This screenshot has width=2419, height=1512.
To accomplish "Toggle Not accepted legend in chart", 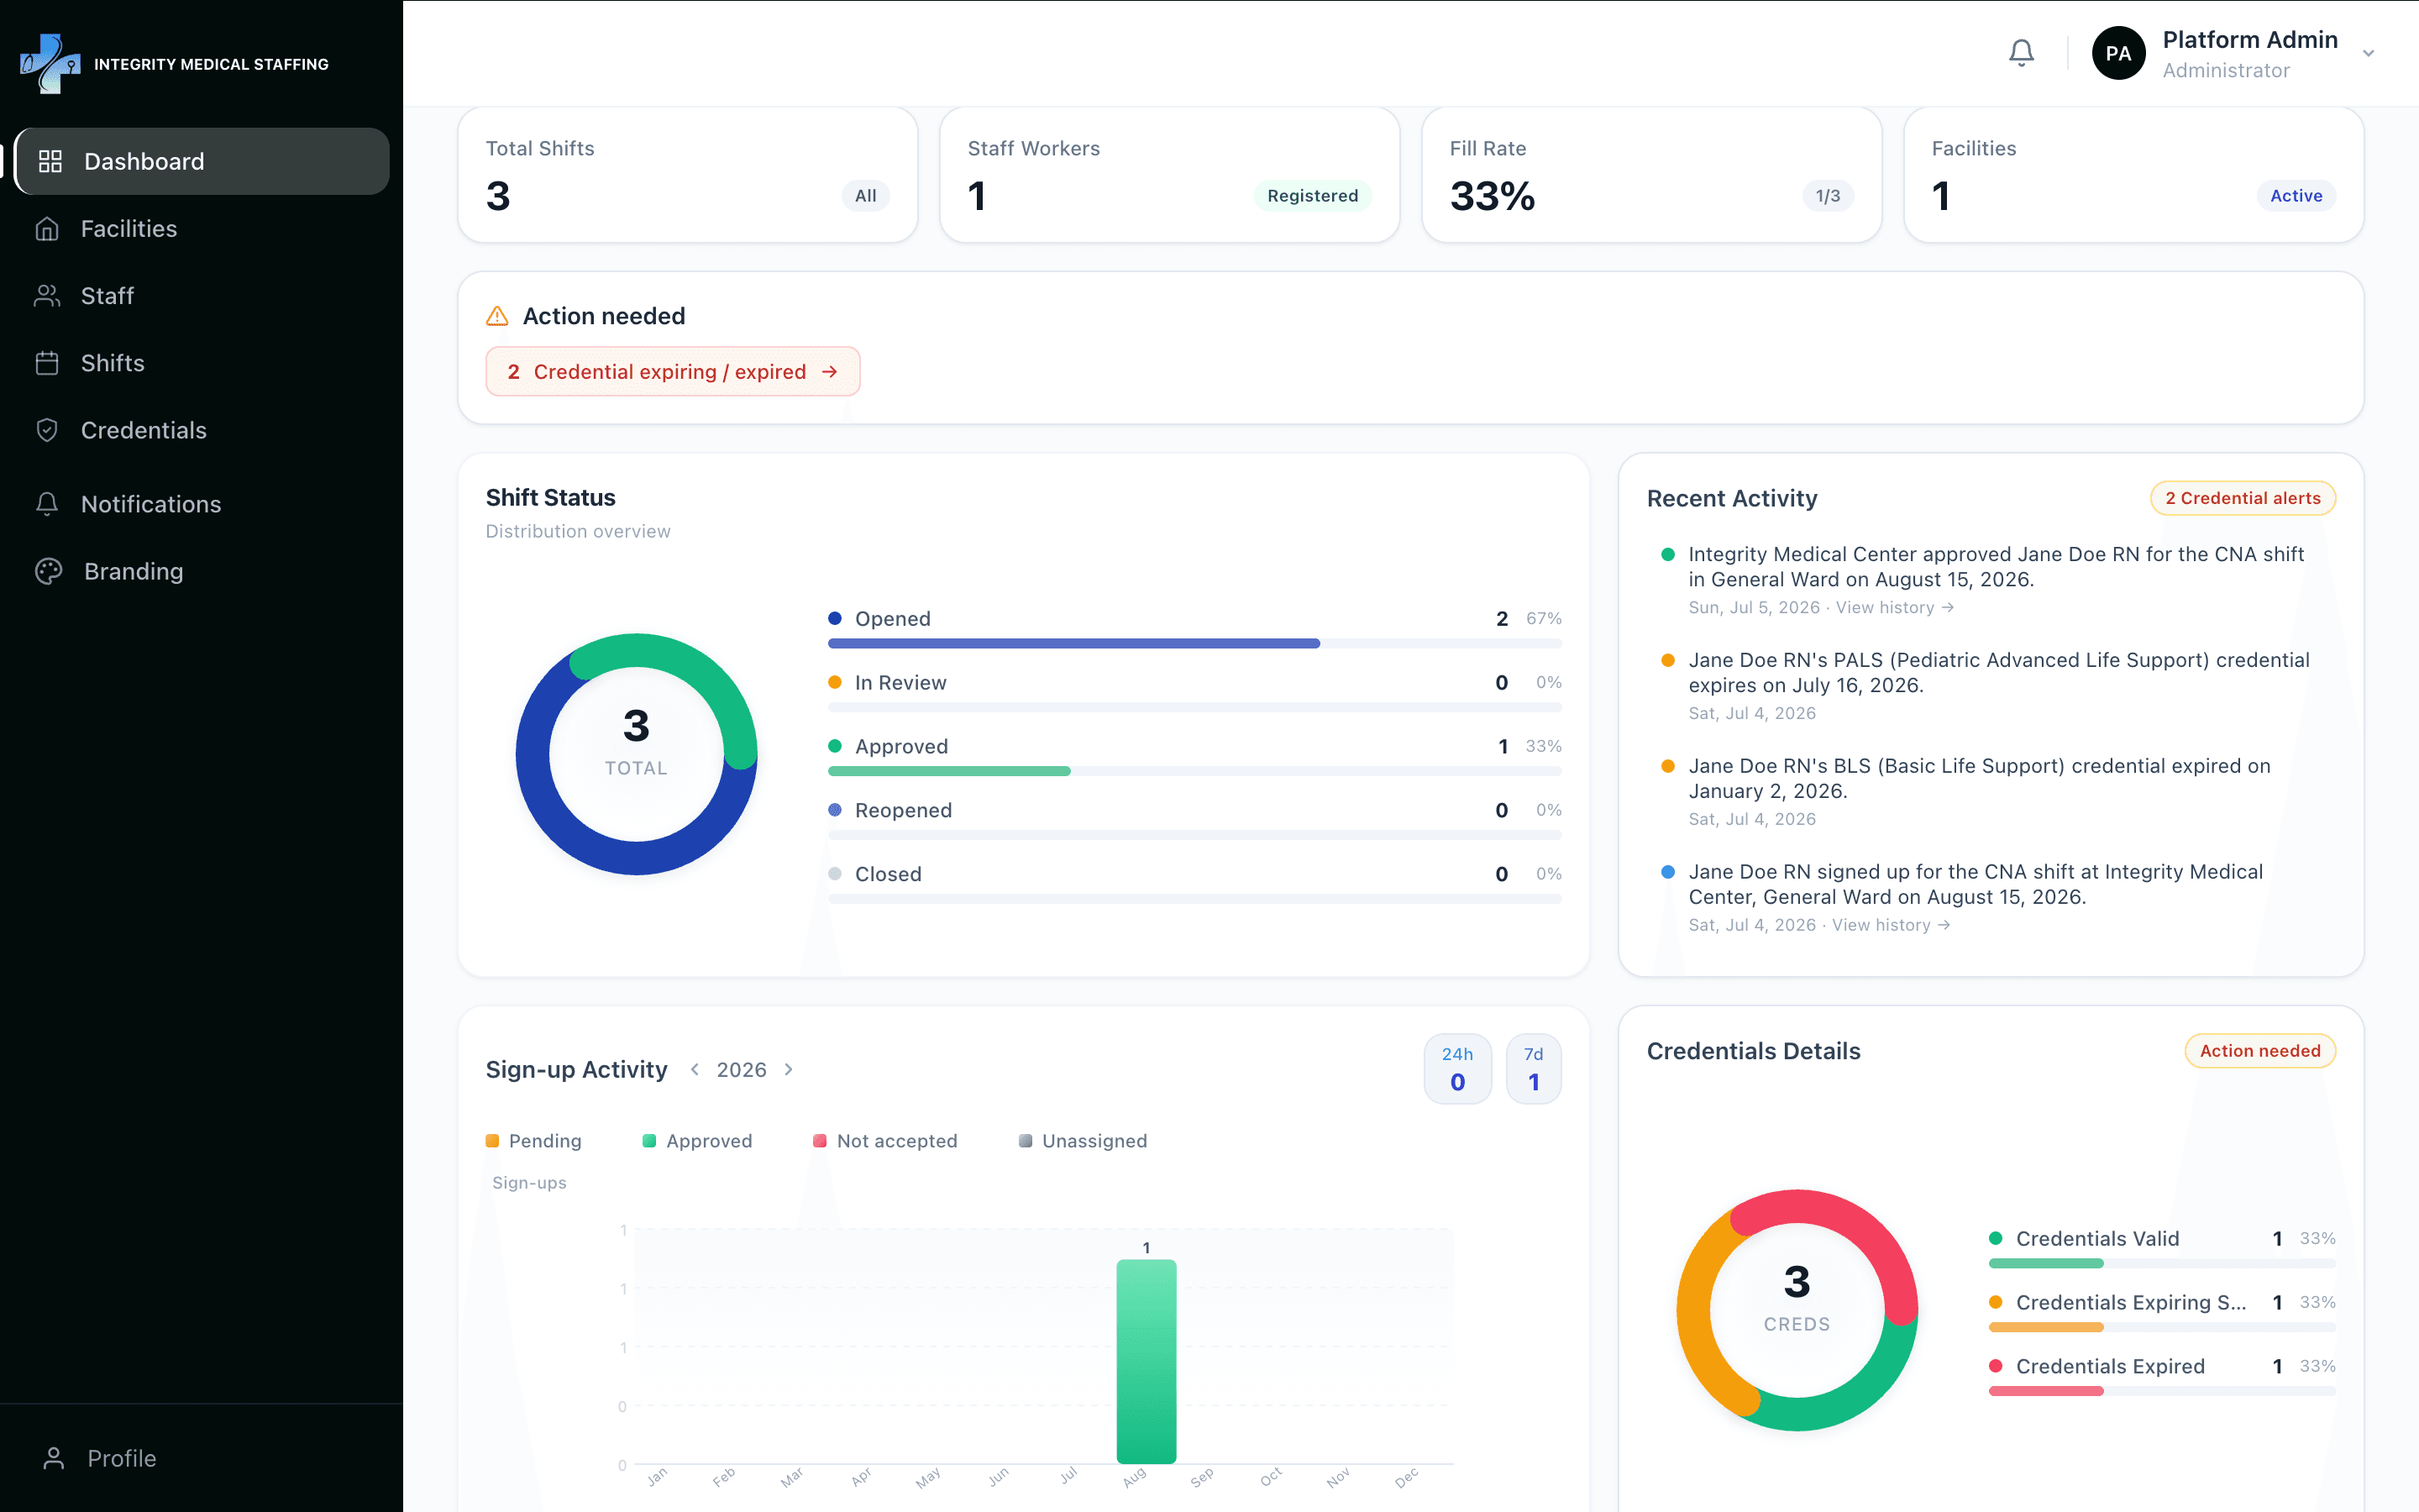I will (x=885, y=1141).
